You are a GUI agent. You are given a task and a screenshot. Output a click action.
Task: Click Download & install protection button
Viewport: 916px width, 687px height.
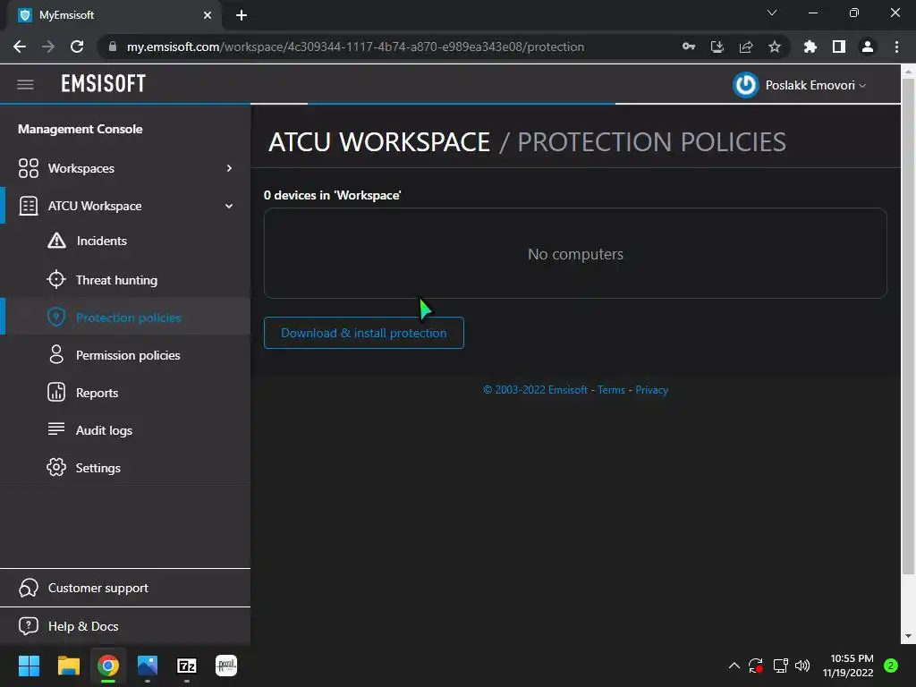(364, 333)
